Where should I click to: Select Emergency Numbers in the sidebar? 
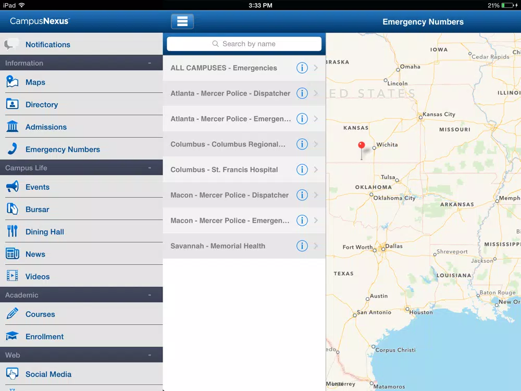coord(81,149)
